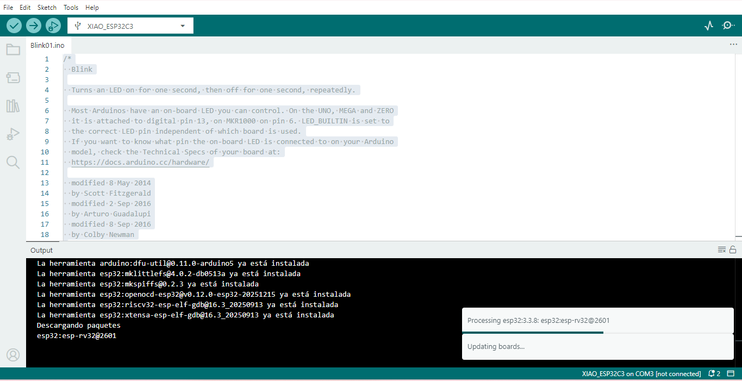
Task: Click 'by Scott Fitzgerald' code line
Action: coord(111,193)
